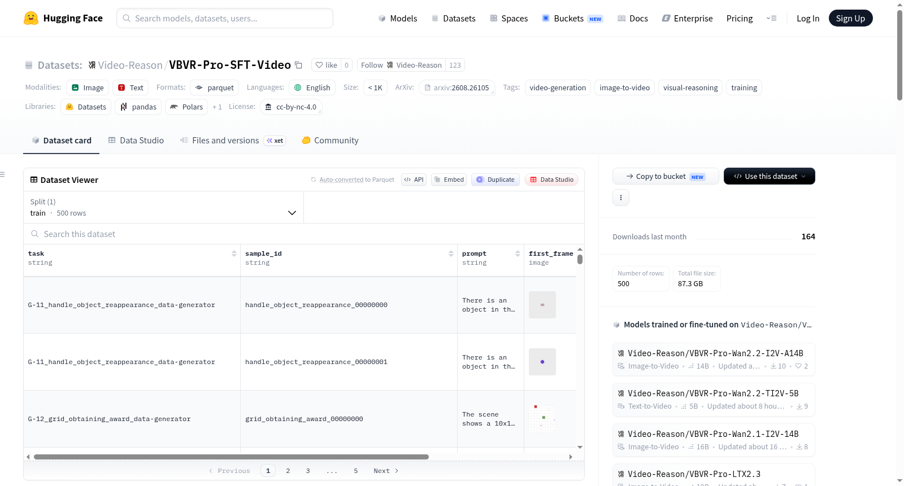The image size is (904, 486).
Task: Click the page's vertical scrollbar
Action: coord(899,55)
